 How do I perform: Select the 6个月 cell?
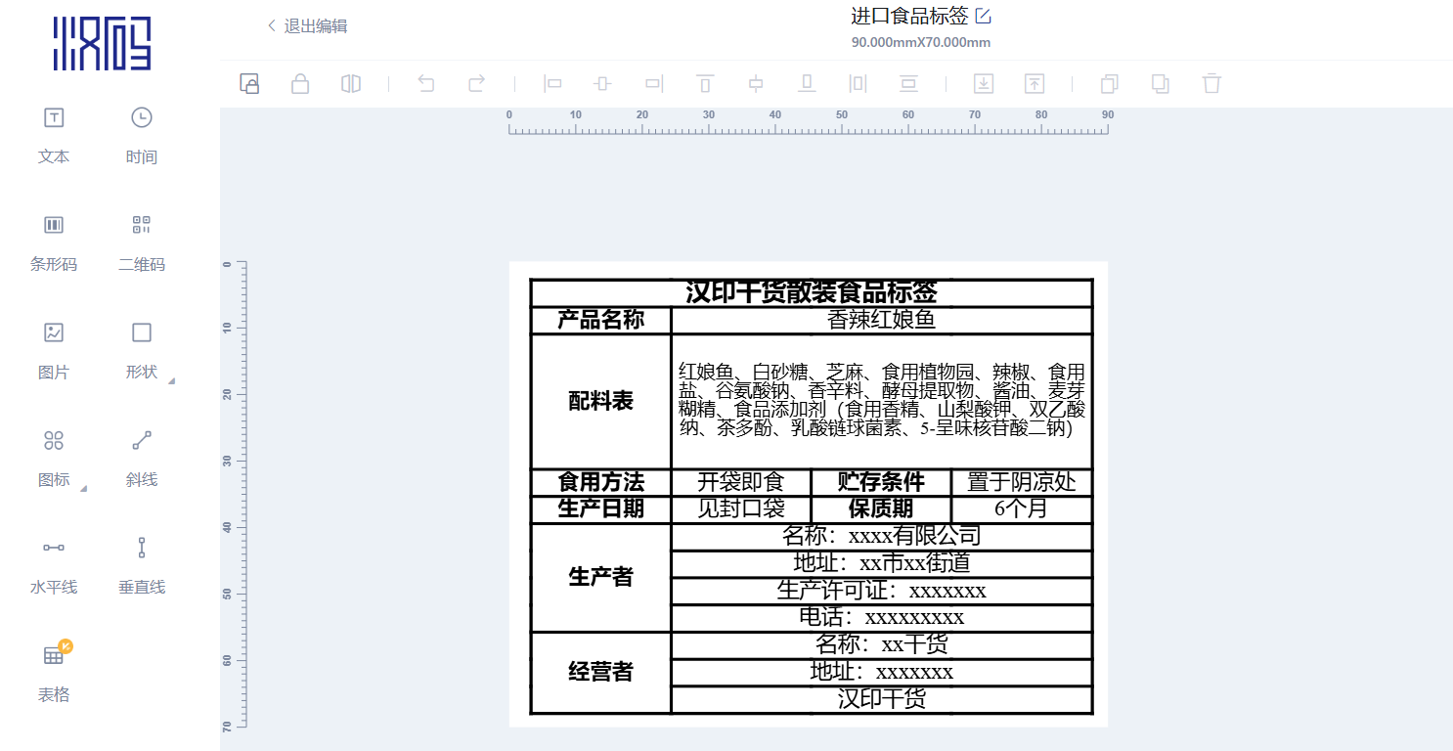click(x=1022, y=509)
